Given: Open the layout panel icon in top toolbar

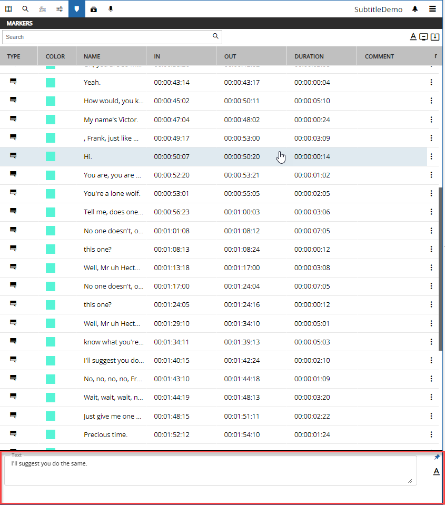Looking at the screenshot, I should tap(8, 9).
